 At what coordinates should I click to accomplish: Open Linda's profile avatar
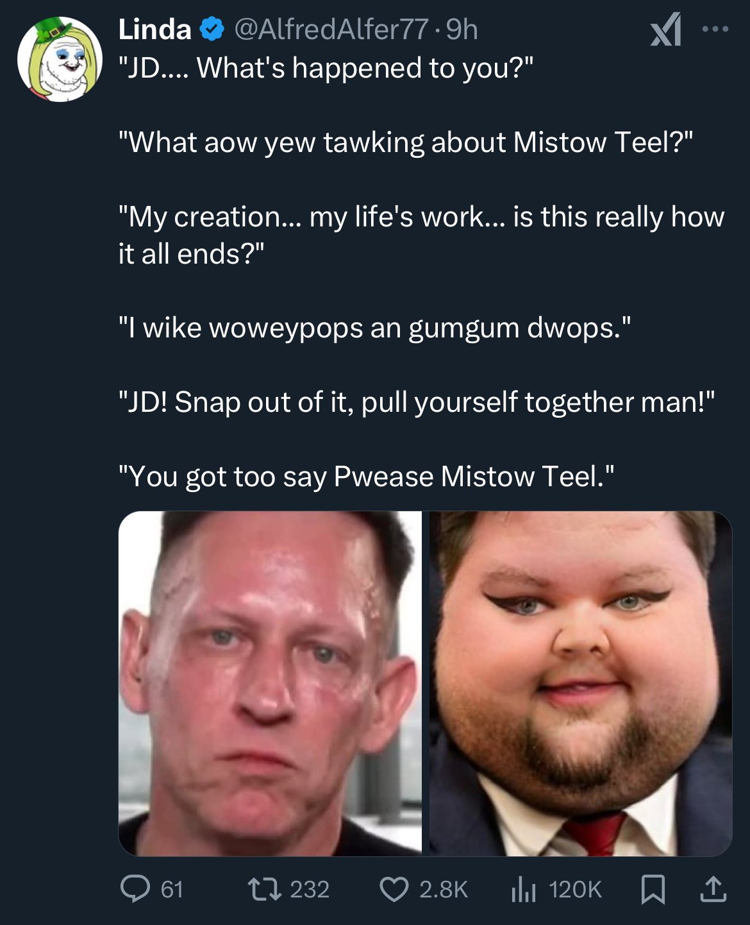(60, 59)
